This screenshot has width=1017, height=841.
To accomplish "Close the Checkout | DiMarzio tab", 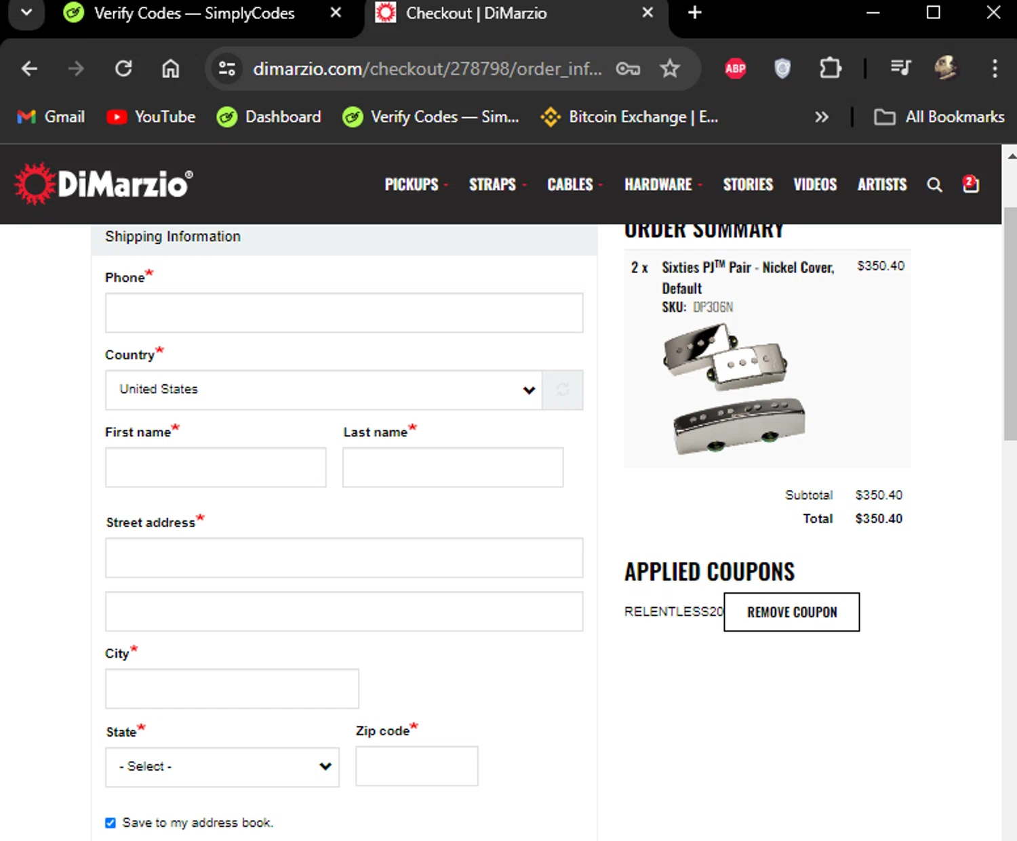I will [x=647, y=13].
